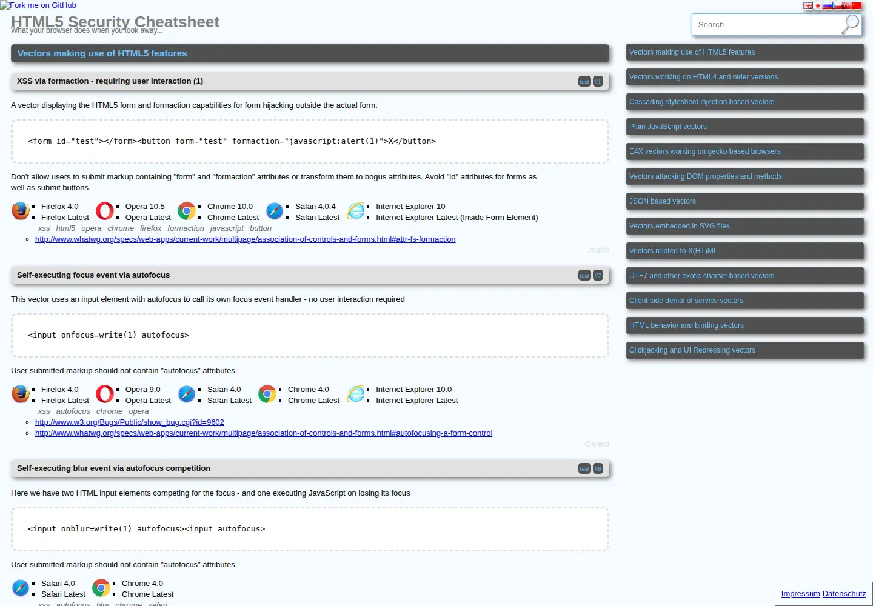Click the 'formaction' tag under first vector
The image size is (873, 606).
(186, 228)
